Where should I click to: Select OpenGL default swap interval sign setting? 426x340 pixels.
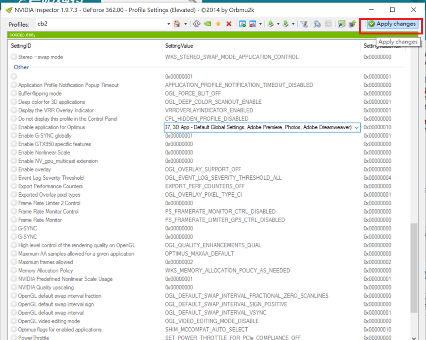[x=56, y=304]
